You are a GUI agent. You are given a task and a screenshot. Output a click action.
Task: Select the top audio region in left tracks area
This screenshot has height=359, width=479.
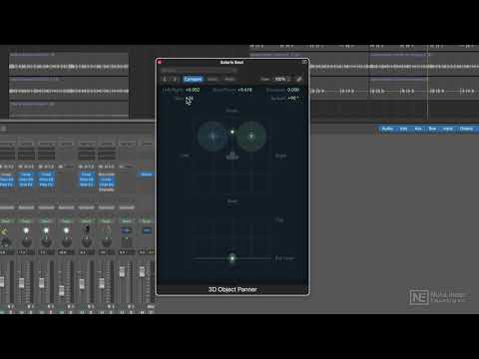coord(69,63)
